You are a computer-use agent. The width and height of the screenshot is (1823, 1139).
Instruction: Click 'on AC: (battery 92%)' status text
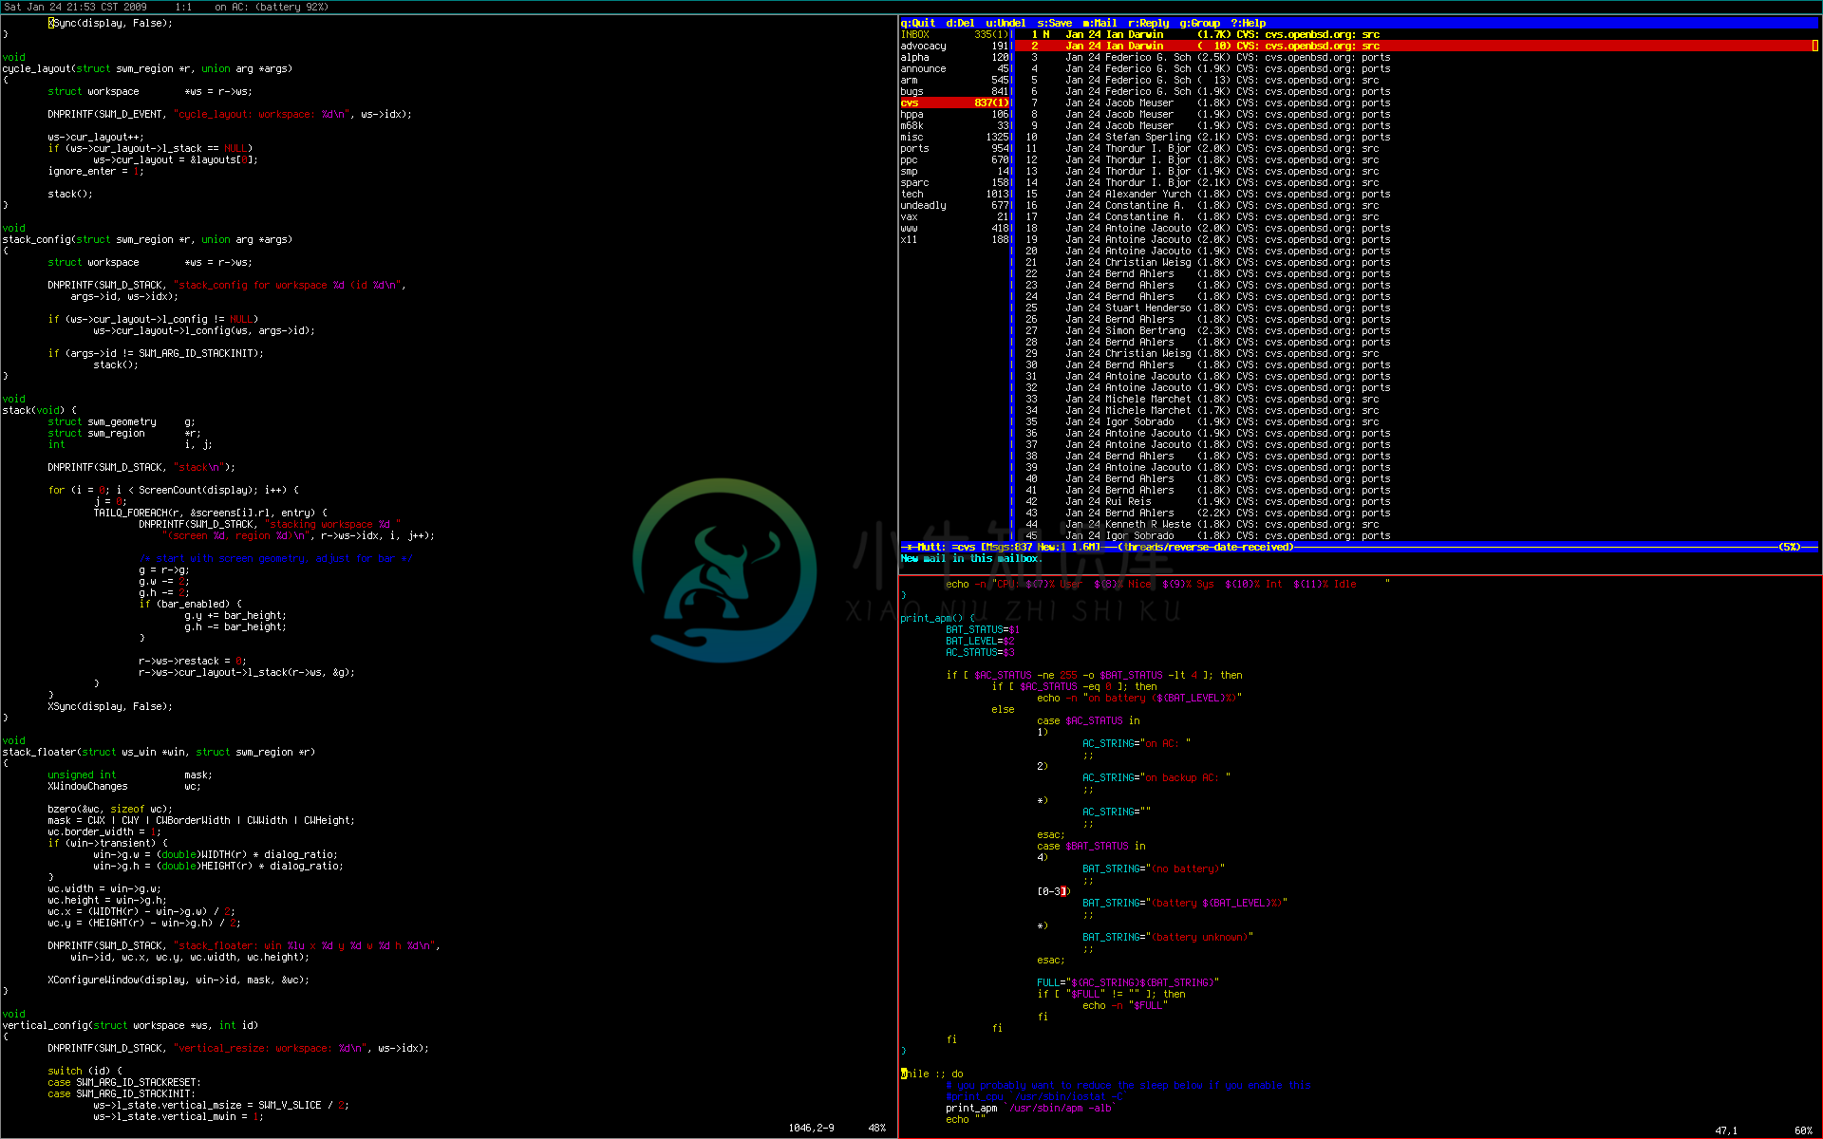[272, 7]
